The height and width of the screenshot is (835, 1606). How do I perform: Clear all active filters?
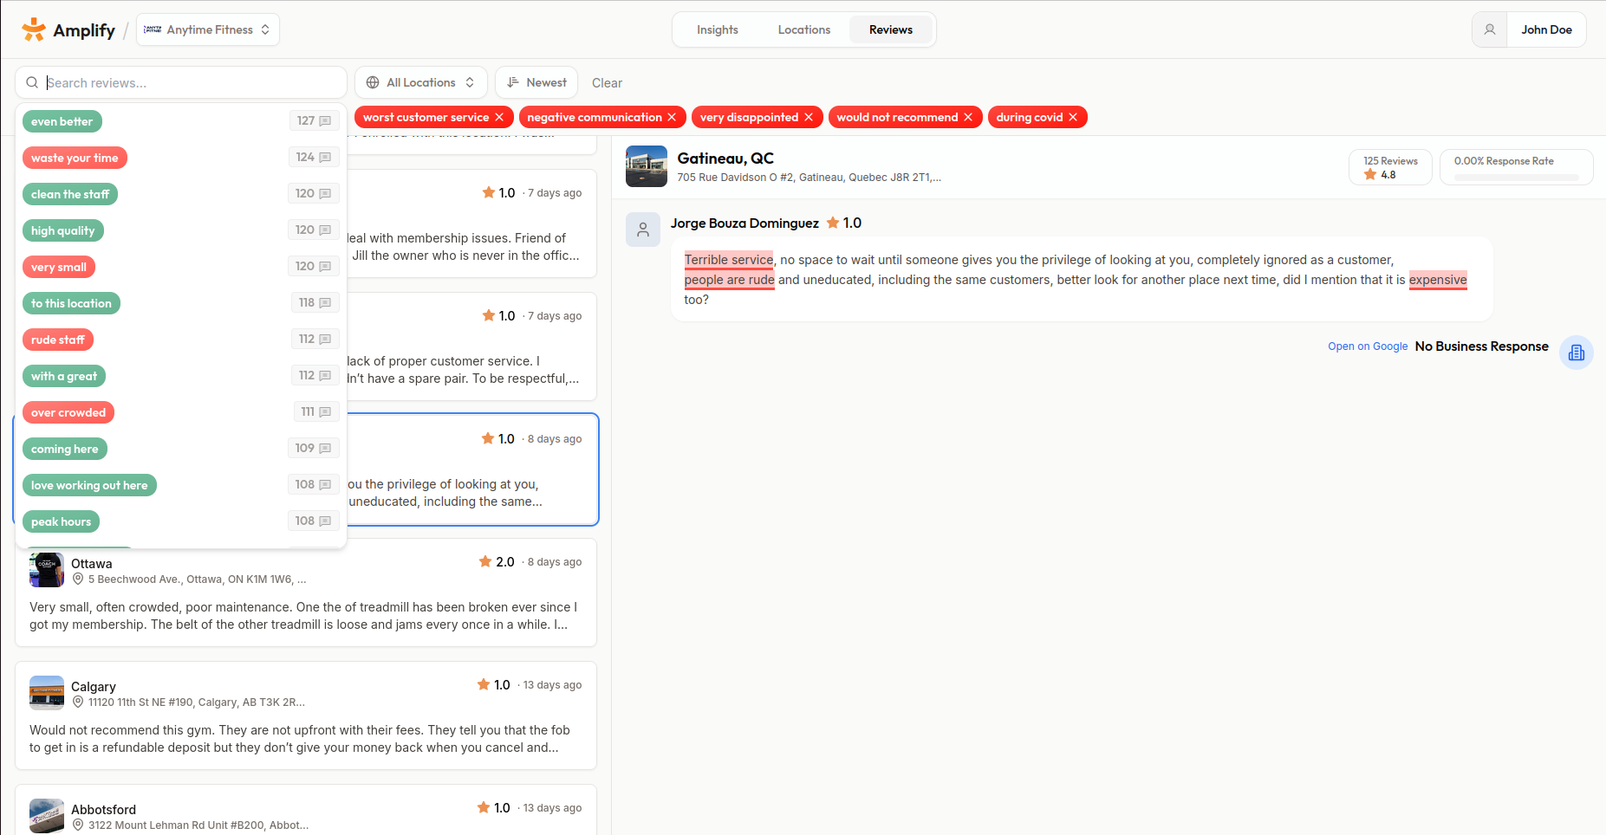pos(607,83)
